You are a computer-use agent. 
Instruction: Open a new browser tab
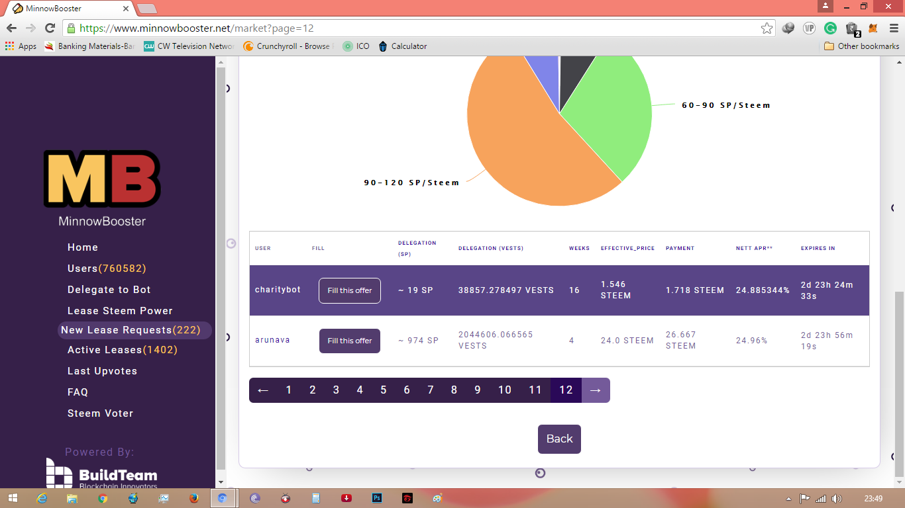pyautogui.click(x=146, y=9)
